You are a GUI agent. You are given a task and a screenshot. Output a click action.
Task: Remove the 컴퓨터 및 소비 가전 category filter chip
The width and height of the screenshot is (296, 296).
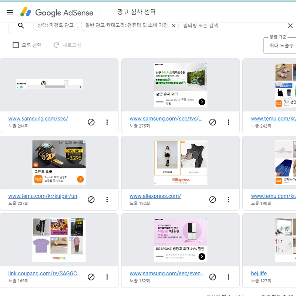click(174, 26)
